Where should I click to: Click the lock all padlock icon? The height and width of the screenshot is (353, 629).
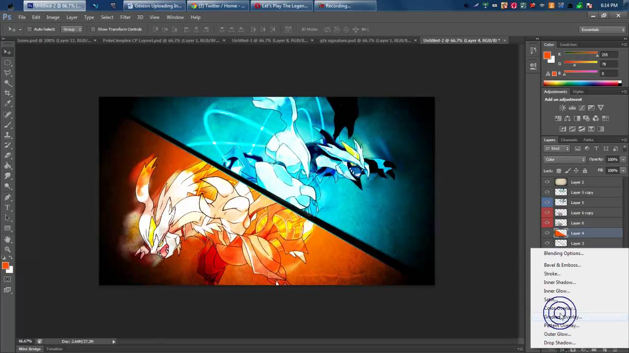(585, 171)
